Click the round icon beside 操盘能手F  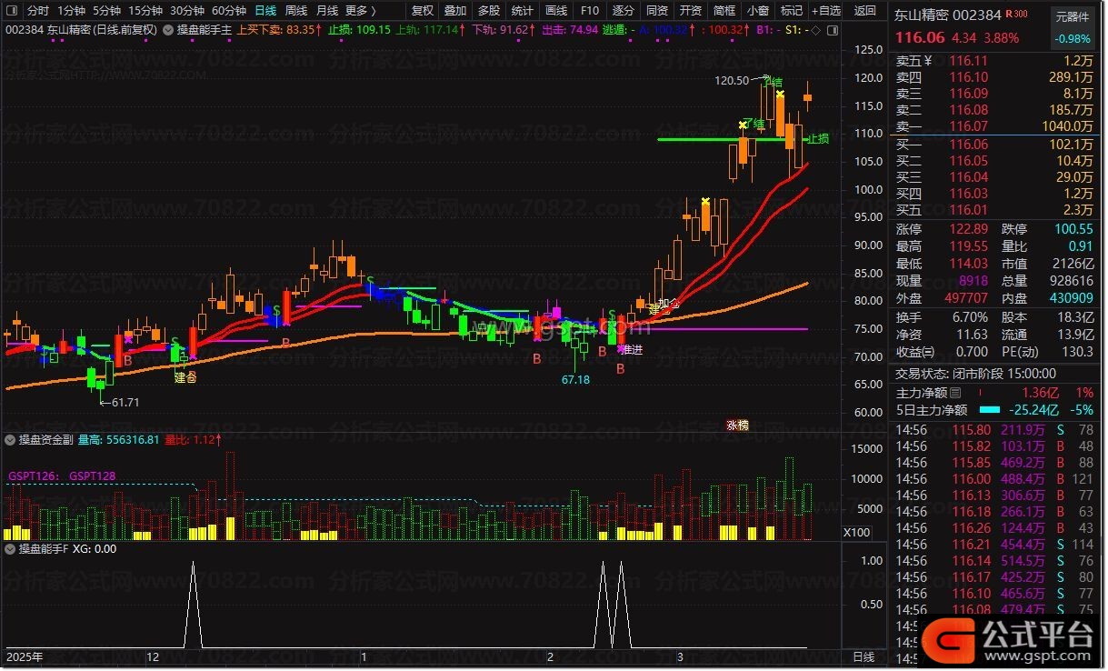pos(10,549)
